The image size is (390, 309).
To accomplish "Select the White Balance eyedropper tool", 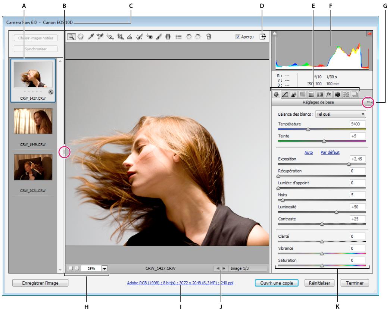I will click(x=91, y=37).
